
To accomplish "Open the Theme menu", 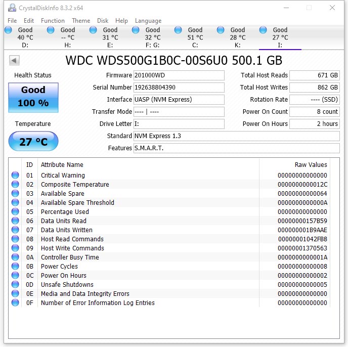I will tap(81, 21).
